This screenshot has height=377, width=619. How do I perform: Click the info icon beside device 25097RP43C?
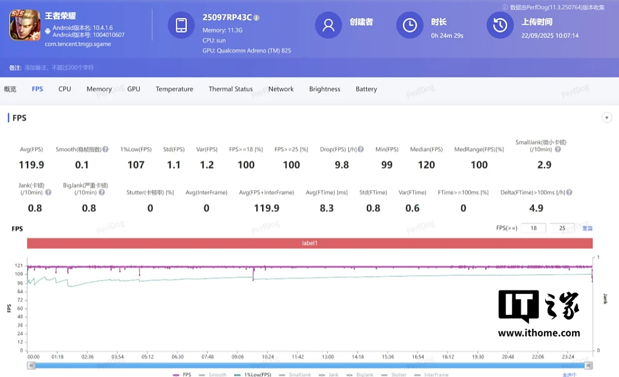point(256,18)
